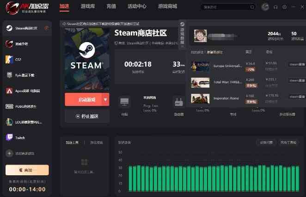The height and width of the screenshot is (197, 306).
Task: Click the 停止加速 stop button
Action: (87, 117)
